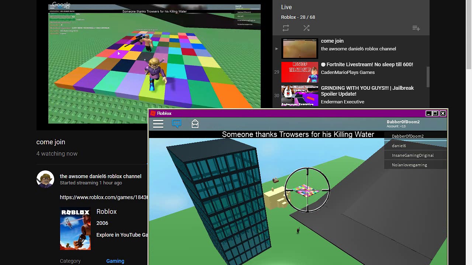Click the sniper scope crosshair in game
The width and height of the screenshot is (472, 265).
point(307,190)
